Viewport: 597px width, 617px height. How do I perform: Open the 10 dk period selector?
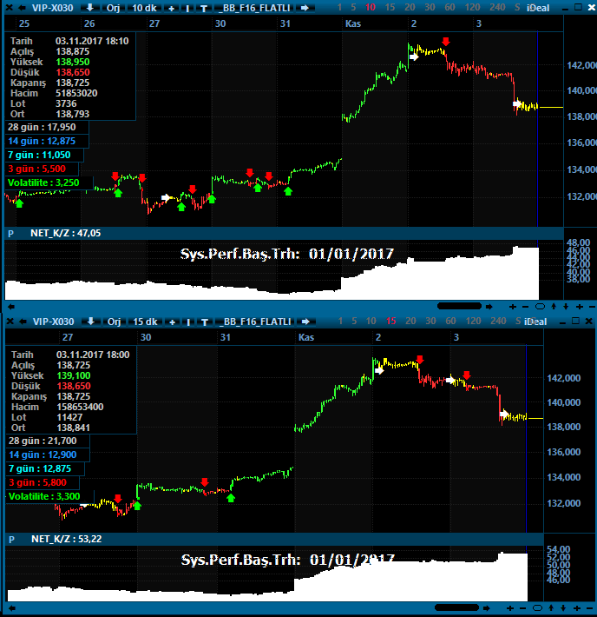tap(144, 8)
